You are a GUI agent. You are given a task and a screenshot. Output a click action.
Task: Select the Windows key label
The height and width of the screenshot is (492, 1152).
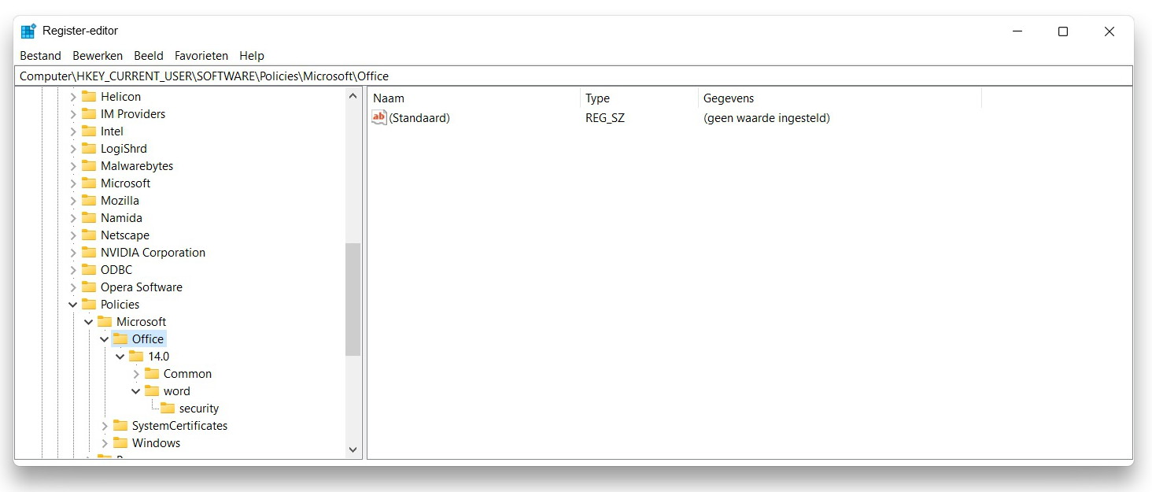tap(156, 443)
